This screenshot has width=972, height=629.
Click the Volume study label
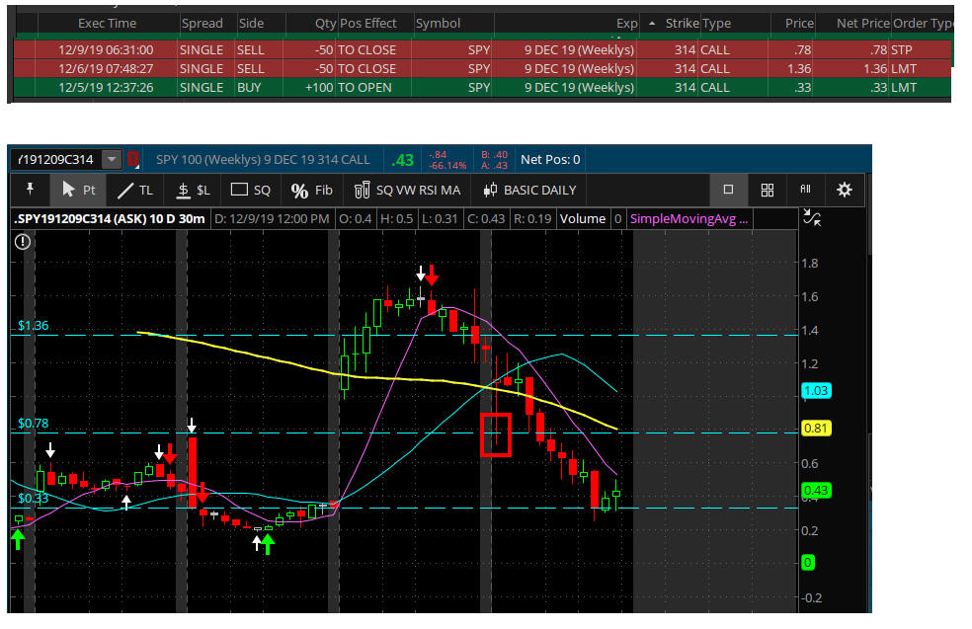(582, 219)
